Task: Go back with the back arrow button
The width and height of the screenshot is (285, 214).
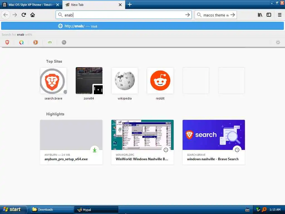Action: pos(6,15)
